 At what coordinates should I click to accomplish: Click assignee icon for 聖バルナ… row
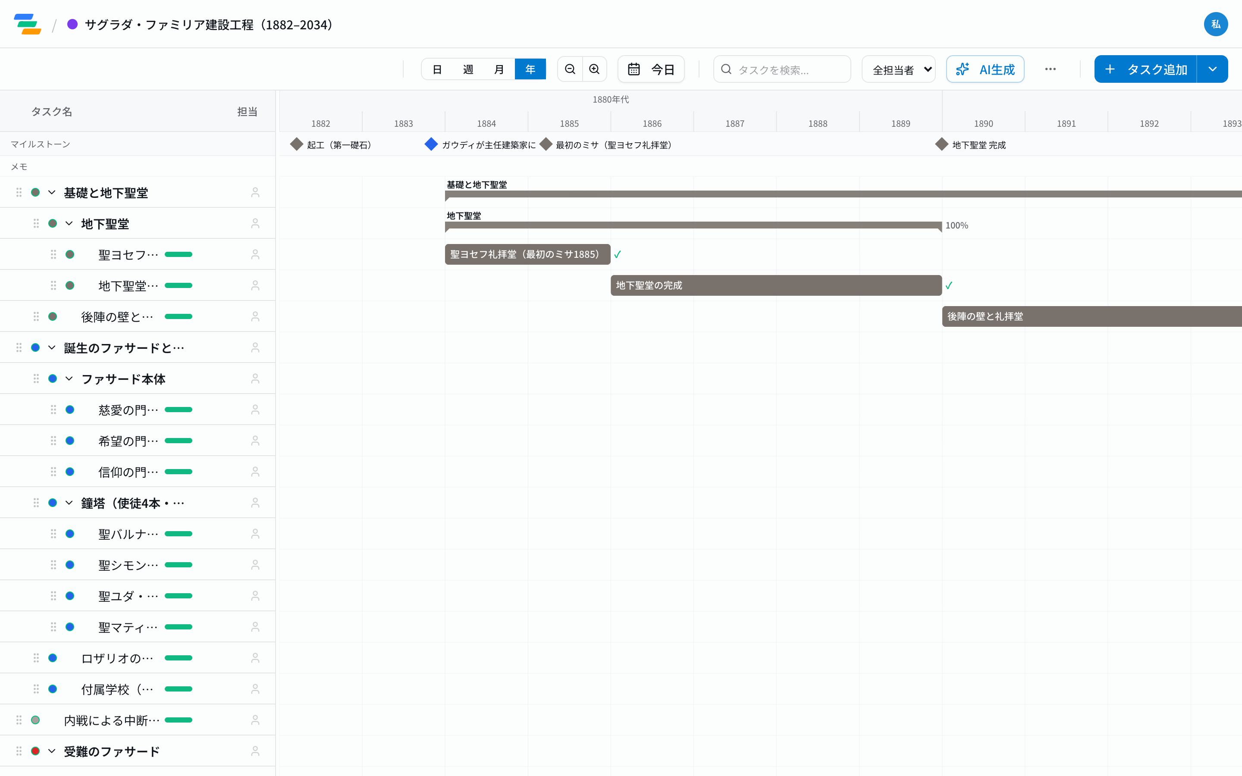255,534
